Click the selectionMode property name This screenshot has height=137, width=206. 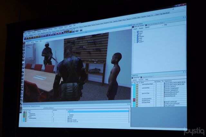pos(145,88)
